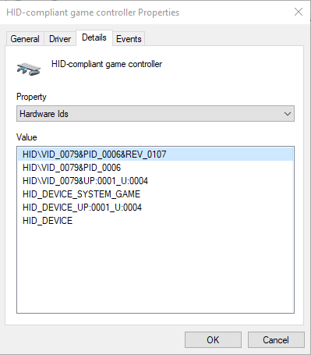Image resolution: width=311 pixels, height=355 pixels.
Task: Select the Details tab
Action: pyautogui.click(x=94, y=37)
